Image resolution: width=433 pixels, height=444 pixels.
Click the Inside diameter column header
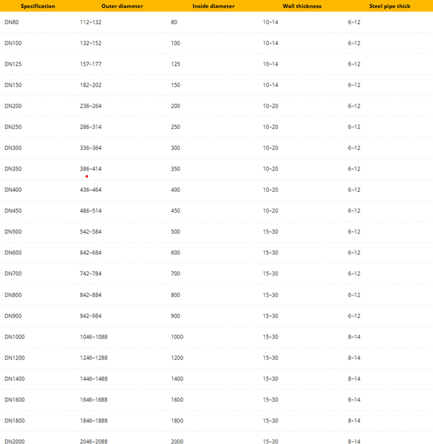click(x=213, y=6)
